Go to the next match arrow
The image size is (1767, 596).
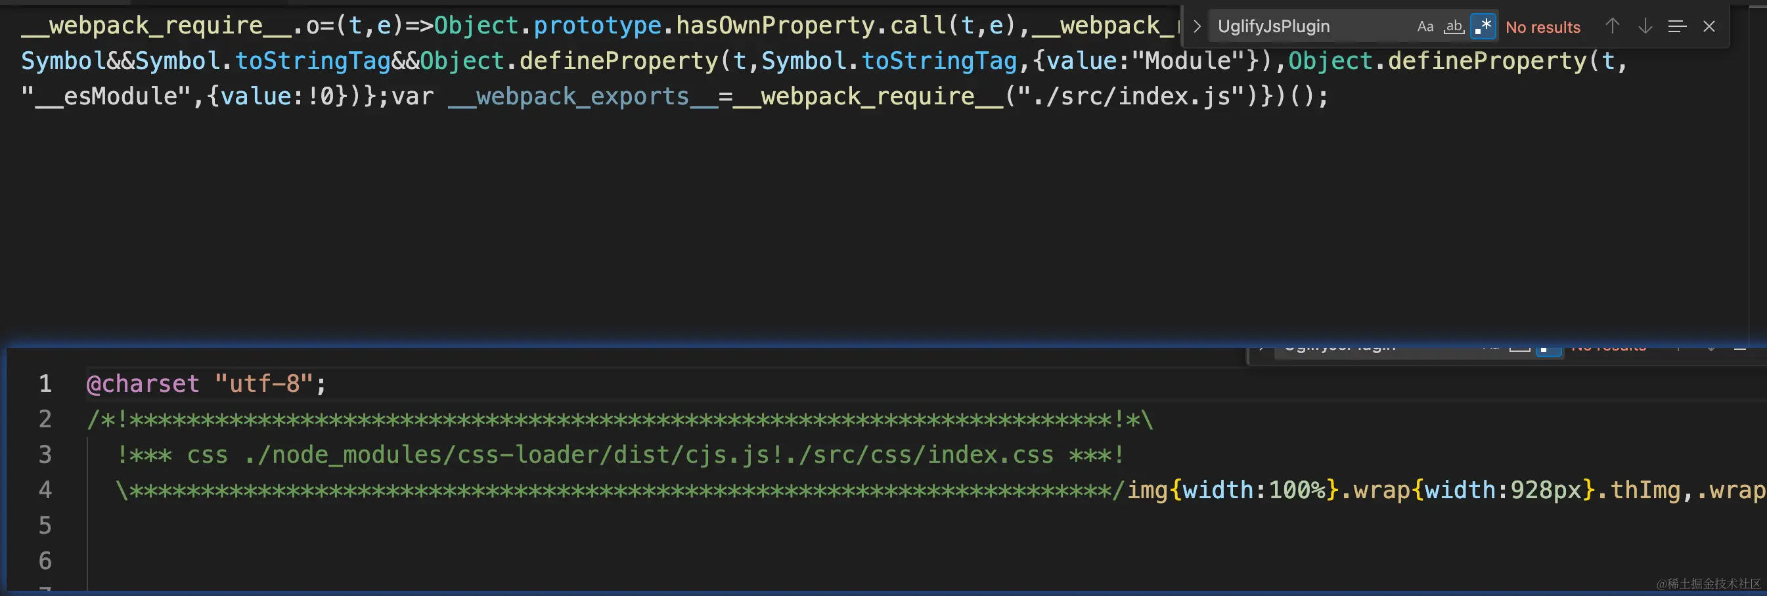[x=1645, y=27]
